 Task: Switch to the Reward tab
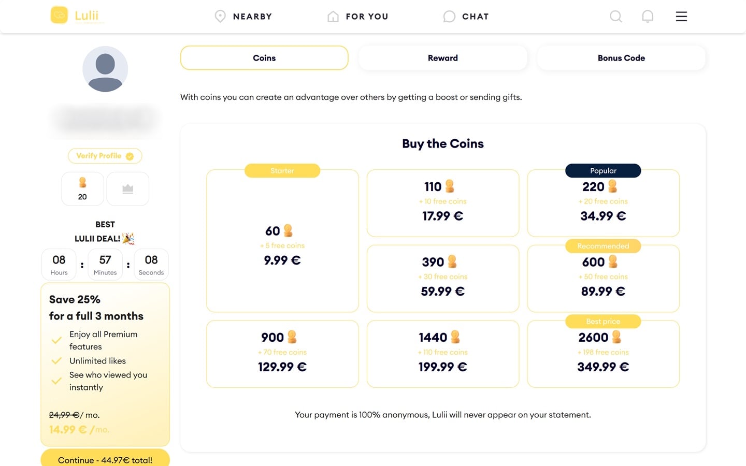coord(443,58)
